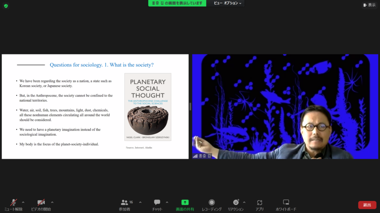The height and width of the screenshot is (213, 380).
Task: Open the chat bubble icon
Action: click(157, 202)
